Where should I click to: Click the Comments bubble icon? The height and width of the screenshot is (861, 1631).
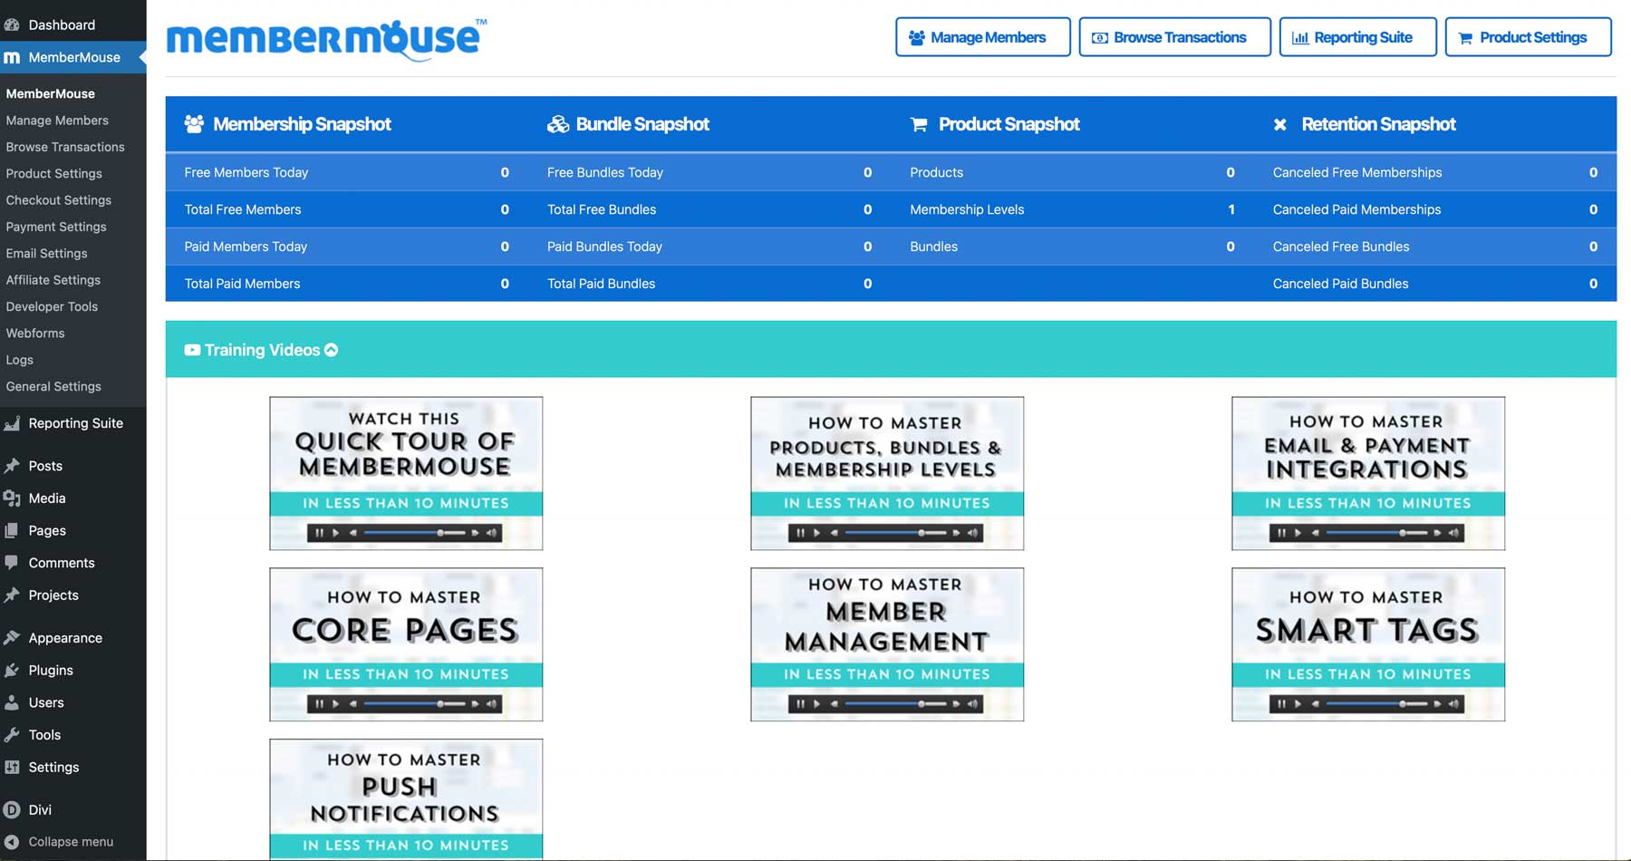point(12,563)
